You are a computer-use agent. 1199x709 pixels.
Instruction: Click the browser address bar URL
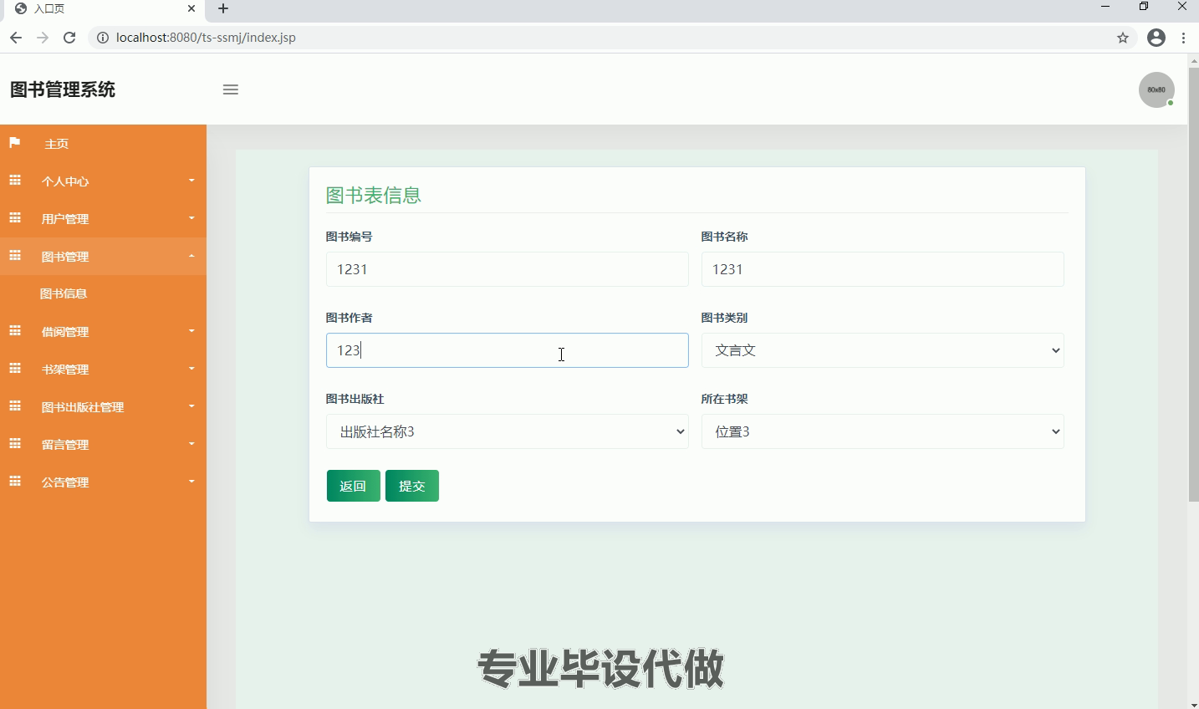tap(206, 38)
